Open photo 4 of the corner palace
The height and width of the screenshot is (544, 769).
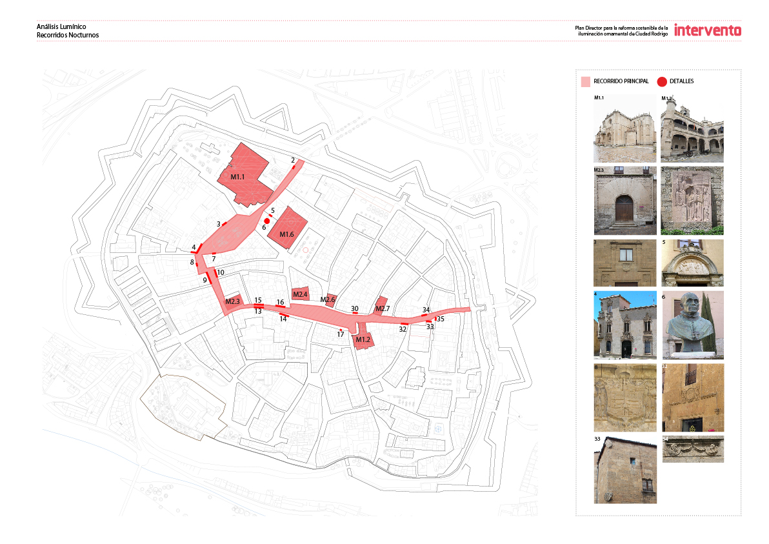coord(625,325)
